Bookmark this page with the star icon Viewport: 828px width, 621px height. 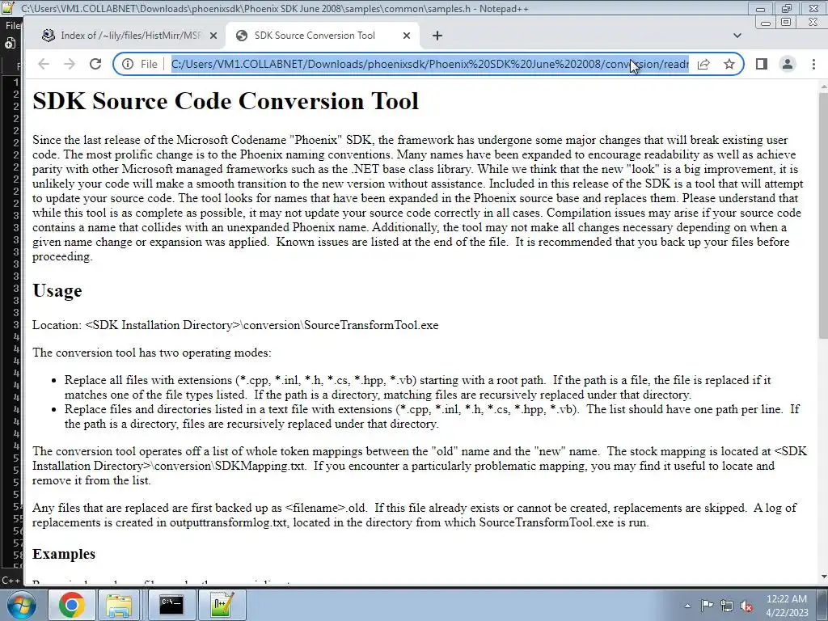point(729,65)
